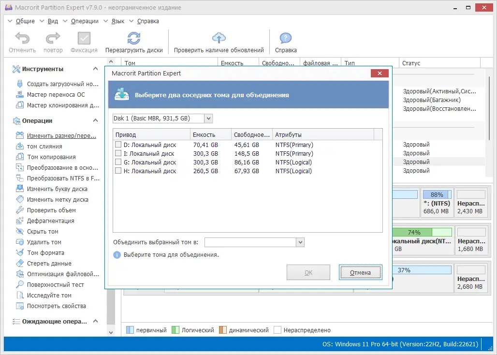This screenshot has width=497, height=355.
Task: Click the 74% logical partition usage bar
Action: [422, 232]
